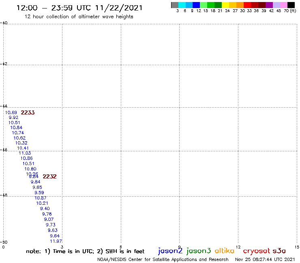Select the 9.92 wave height reading
The height and width of the screenshot is (263, 300).
click(14, 118)
